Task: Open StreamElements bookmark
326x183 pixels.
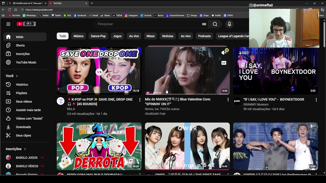Action: [x=175, y=16]
